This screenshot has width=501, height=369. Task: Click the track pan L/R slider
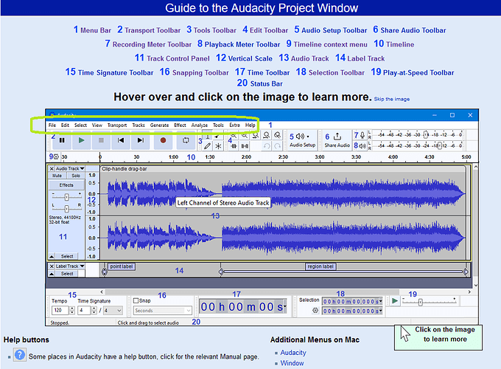coord(66,208)
